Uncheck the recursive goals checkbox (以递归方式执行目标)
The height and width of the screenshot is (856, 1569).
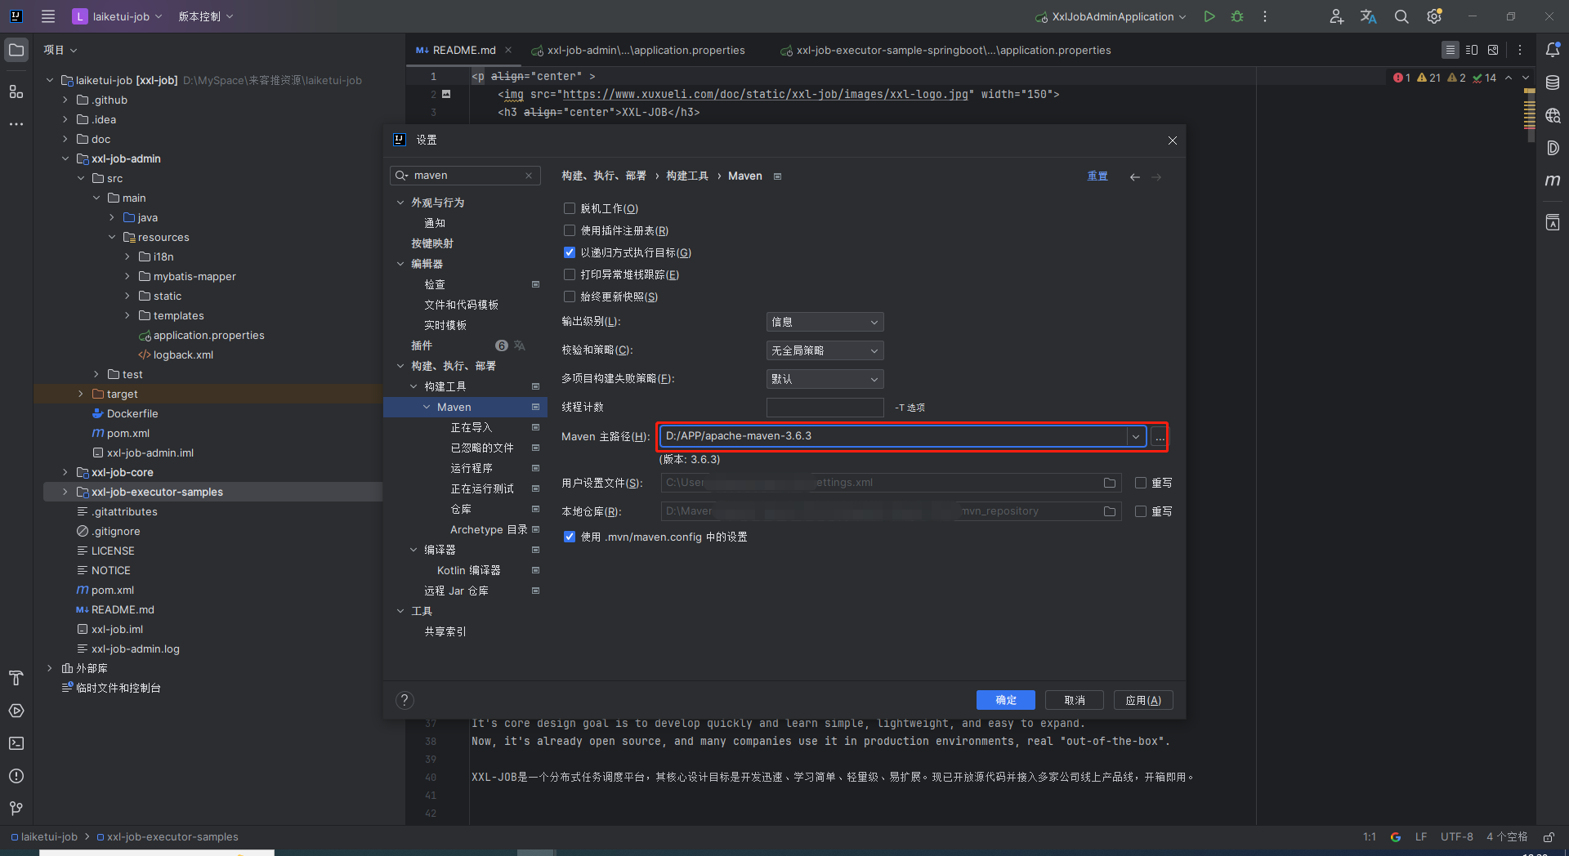(x=570, y=252)
